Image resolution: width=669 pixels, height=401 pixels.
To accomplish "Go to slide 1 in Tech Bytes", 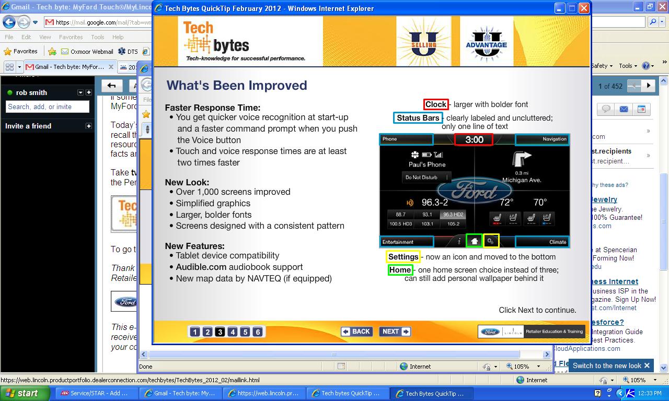I will click(195, 332).
